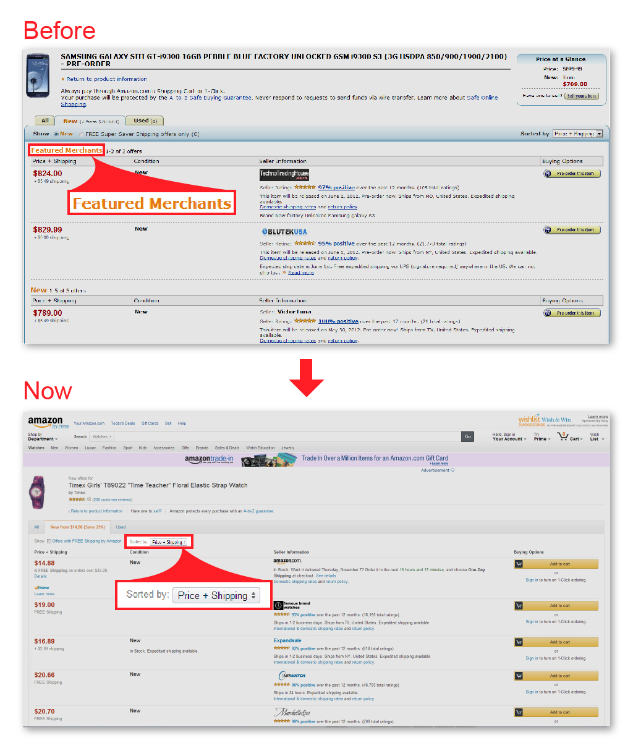Open the A to z Safe Buying Guarantee link
The image size is (633, 756).
tap(211, 98)
